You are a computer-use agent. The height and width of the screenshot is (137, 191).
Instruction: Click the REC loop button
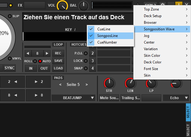[58, 53]
